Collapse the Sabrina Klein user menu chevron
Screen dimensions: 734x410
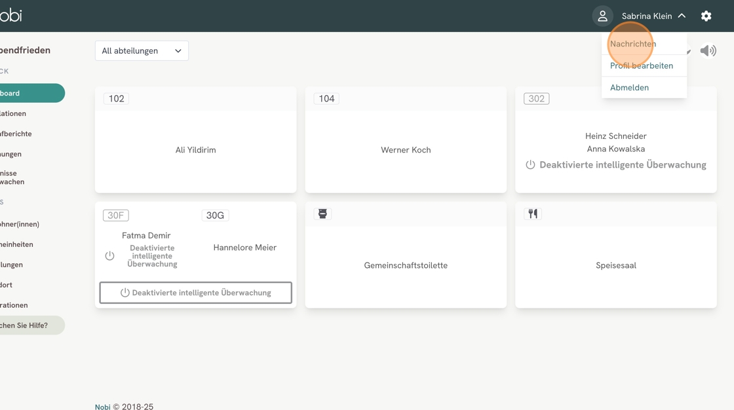pyautogui.click(x=682, y=16)
